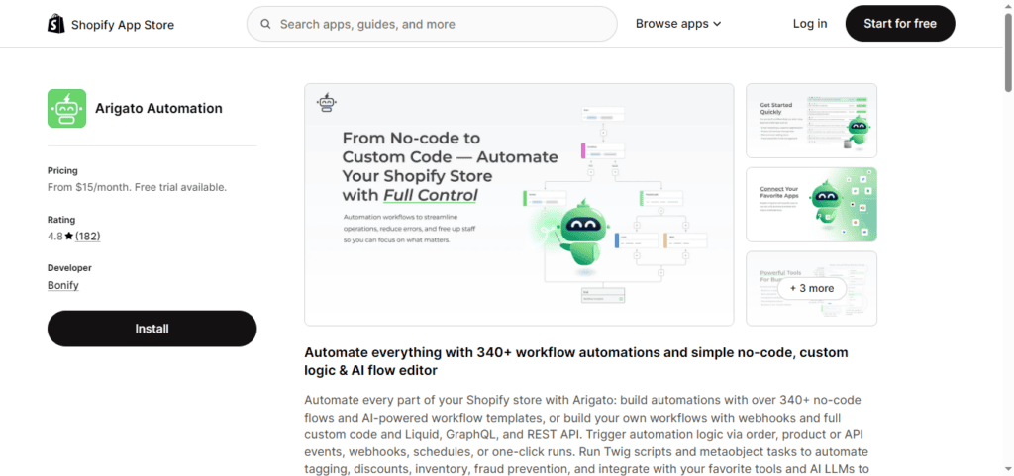Click the Arigato Automation app title
Viewport: 1014px width, 476px height.
pos(158,109)
